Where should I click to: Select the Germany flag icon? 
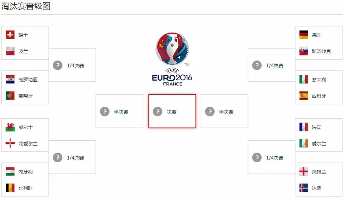pyautogui.click(x=304, y=35)
